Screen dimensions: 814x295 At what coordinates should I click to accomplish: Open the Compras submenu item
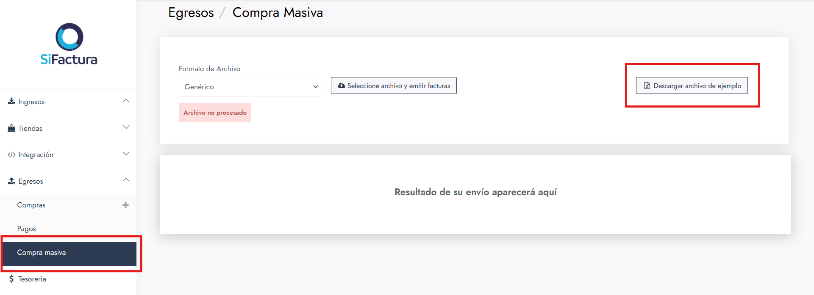point(31,205)
